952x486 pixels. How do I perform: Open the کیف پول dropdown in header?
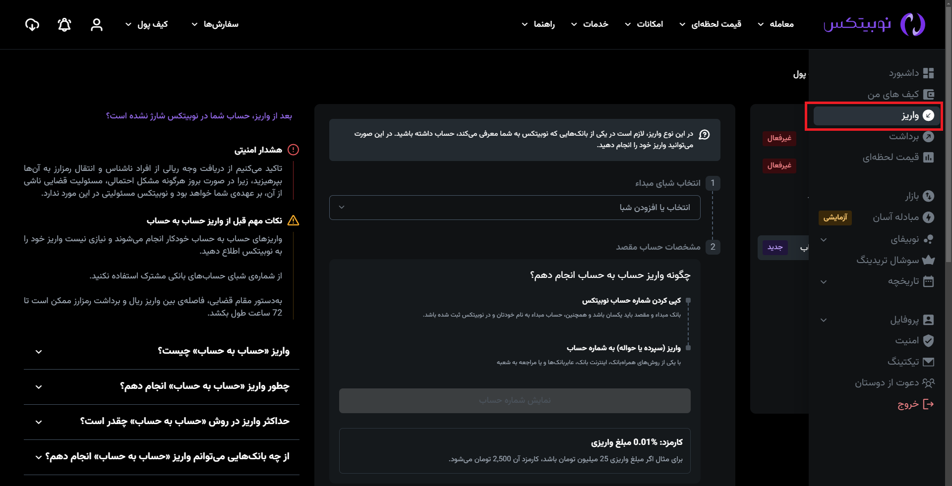[147, 24]
